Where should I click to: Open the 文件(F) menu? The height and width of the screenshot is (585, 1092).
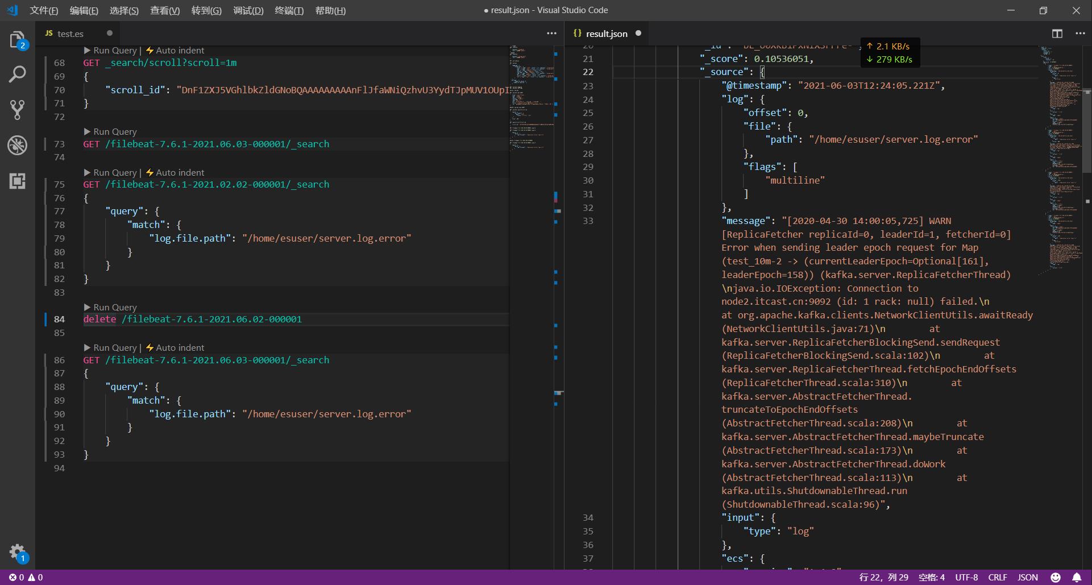(x=44, y=10)
